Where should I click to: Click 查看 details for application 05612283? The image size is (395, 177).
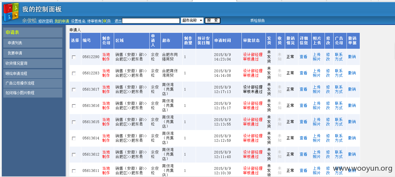click(303, 73)
